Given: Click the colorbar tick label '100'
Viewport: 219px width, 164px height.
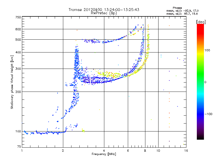Looking at the screenshot, I should click(x=207, y=50).
